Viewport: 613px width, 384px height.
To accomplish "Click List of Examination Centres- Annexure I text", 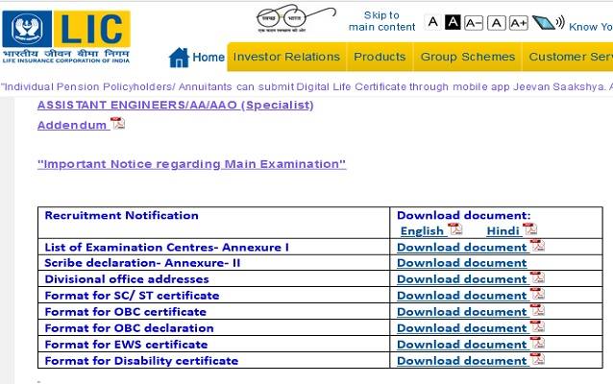I will point(166,248).
